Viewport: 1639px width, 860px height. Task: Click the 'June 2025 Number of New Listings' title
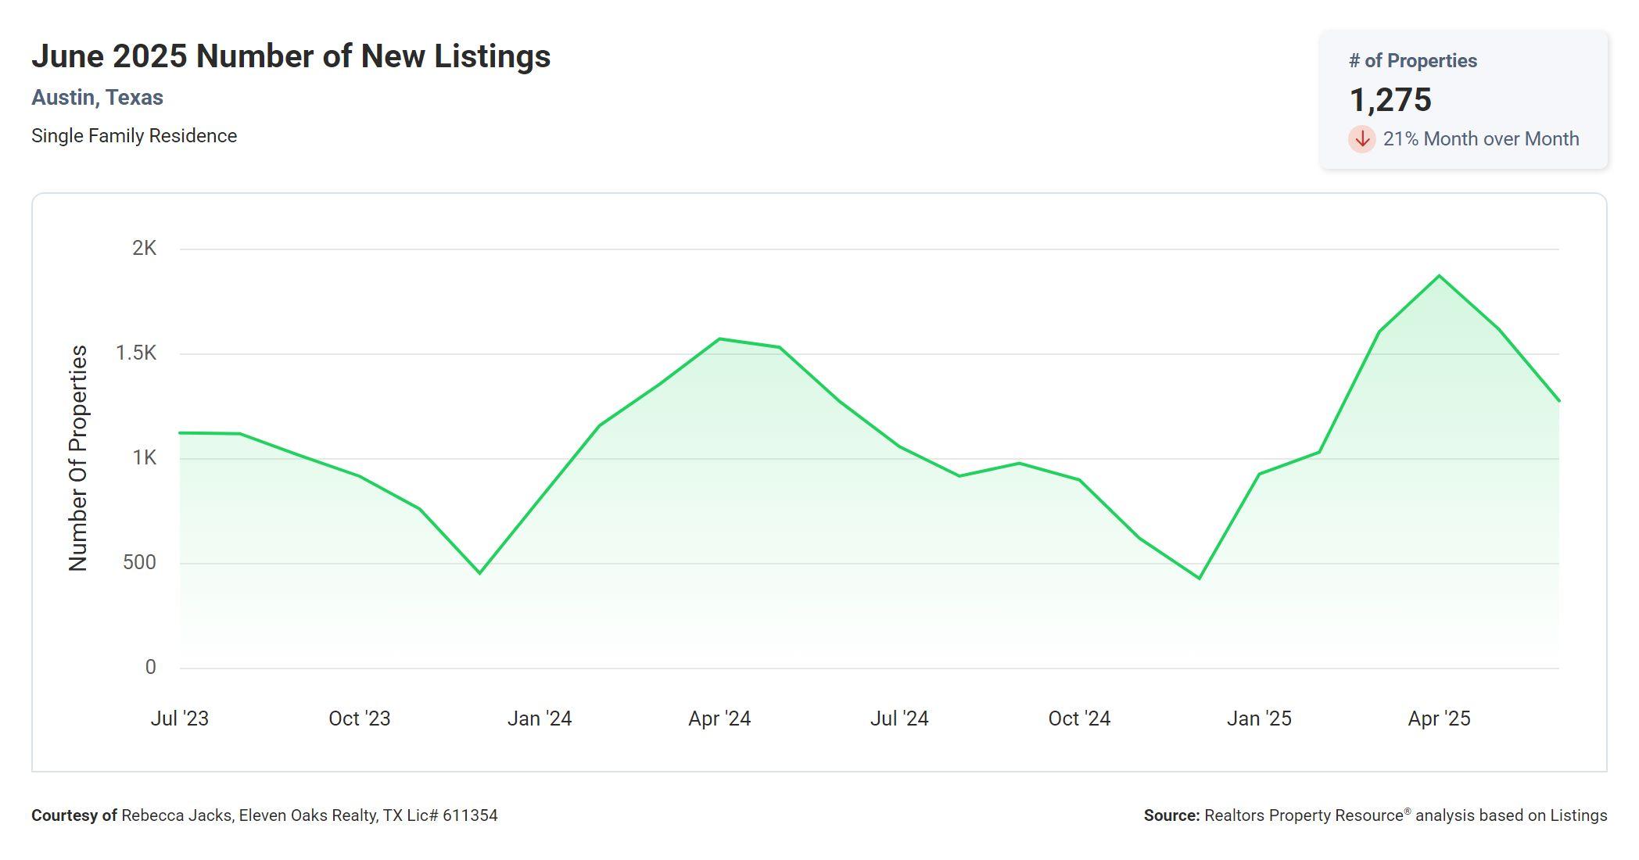click(291, 56)
